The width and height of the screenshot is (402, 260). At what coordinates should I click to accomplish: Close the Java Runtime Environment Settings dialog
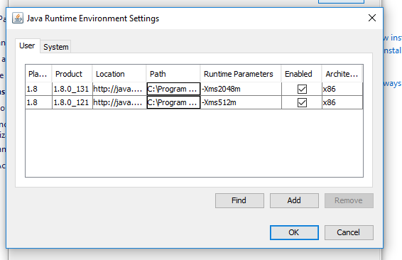[x=372, y=18]
